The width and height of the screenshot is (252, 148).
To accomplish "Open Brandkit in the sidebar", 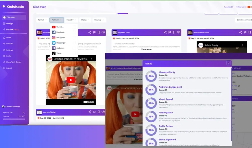I will pos(10,44).
